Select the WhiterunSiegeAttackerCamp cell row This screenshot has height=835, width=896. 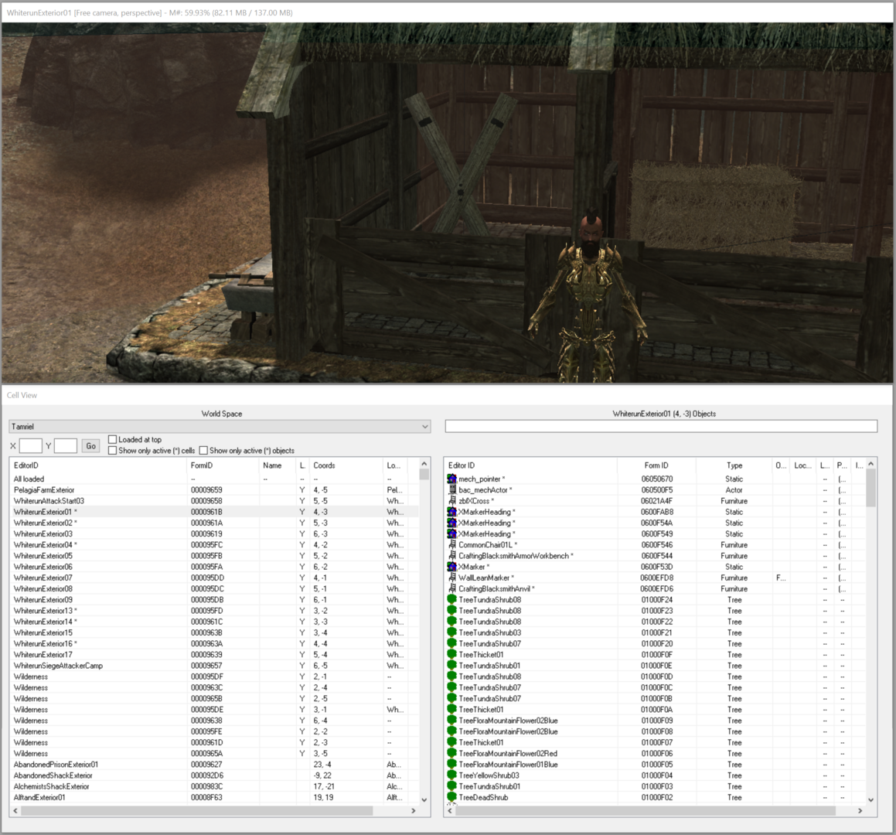tap(213, 666)
